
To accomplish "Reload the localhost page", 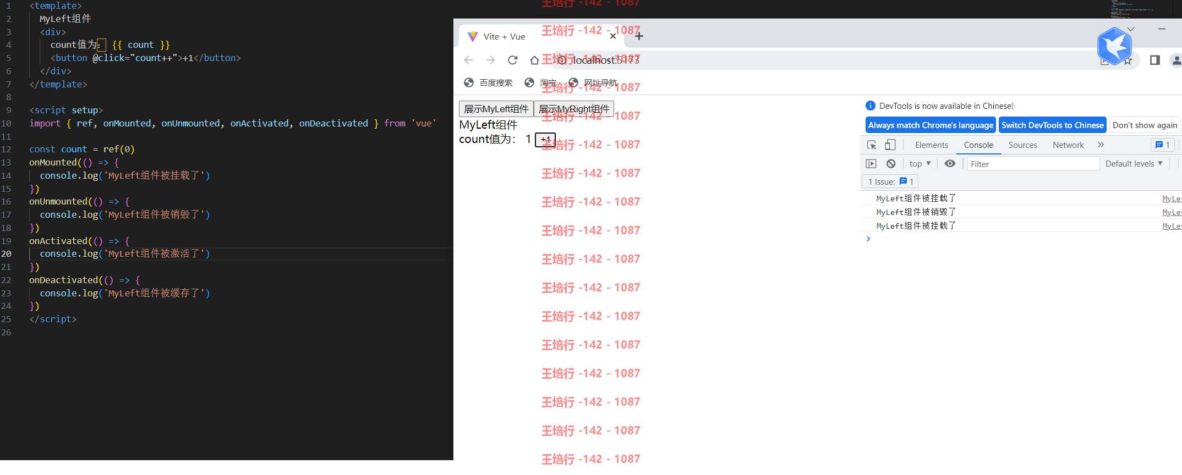I will pyautogui.click(x=512, y=60).
